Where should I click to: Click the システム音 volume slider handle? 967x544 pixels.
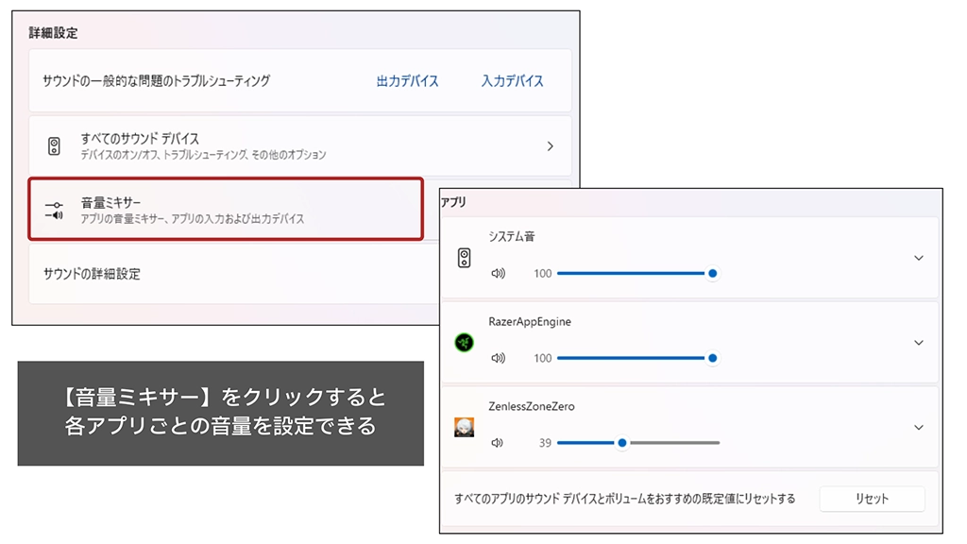coord(713,274)
